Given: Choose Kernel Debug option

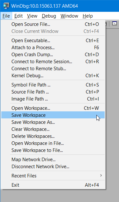Looking at the screenshot, I should [x=53, y=76].
